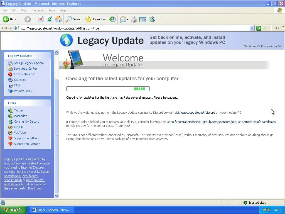Click the first system tray icon

tap(265, 210)
